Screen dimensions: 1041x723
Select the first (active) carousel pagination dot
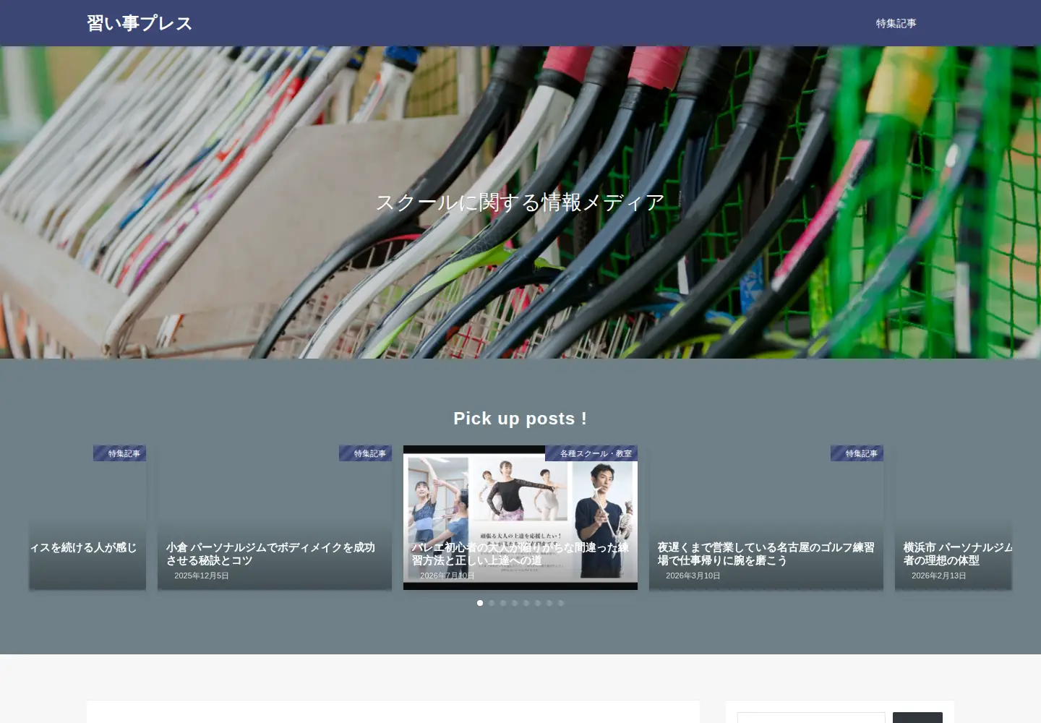click(480, 603)
